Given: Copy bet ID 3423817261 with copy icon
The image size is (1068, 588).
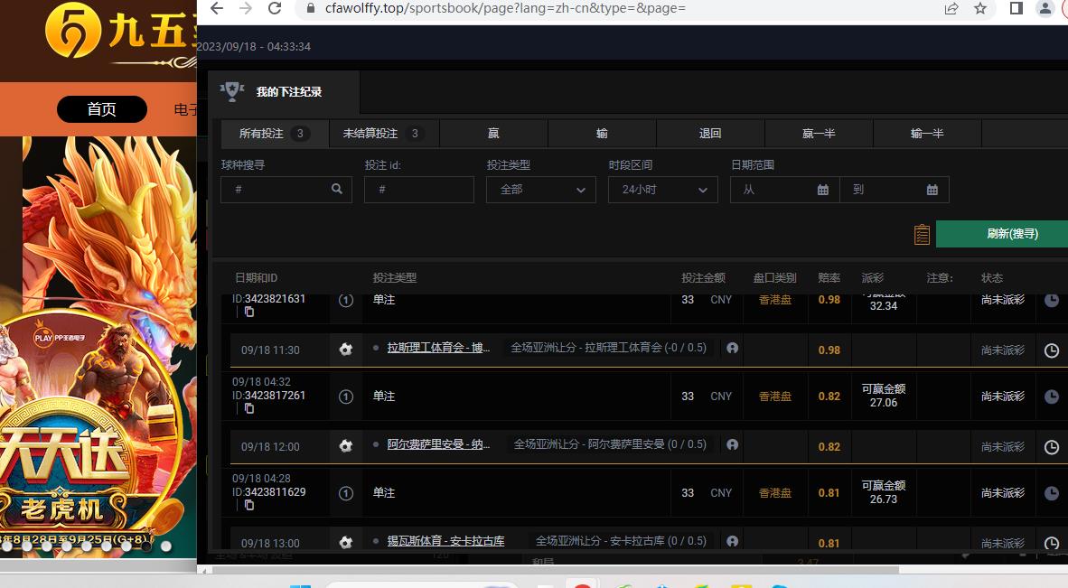Looking at the screenshot, I should point(249,408).
